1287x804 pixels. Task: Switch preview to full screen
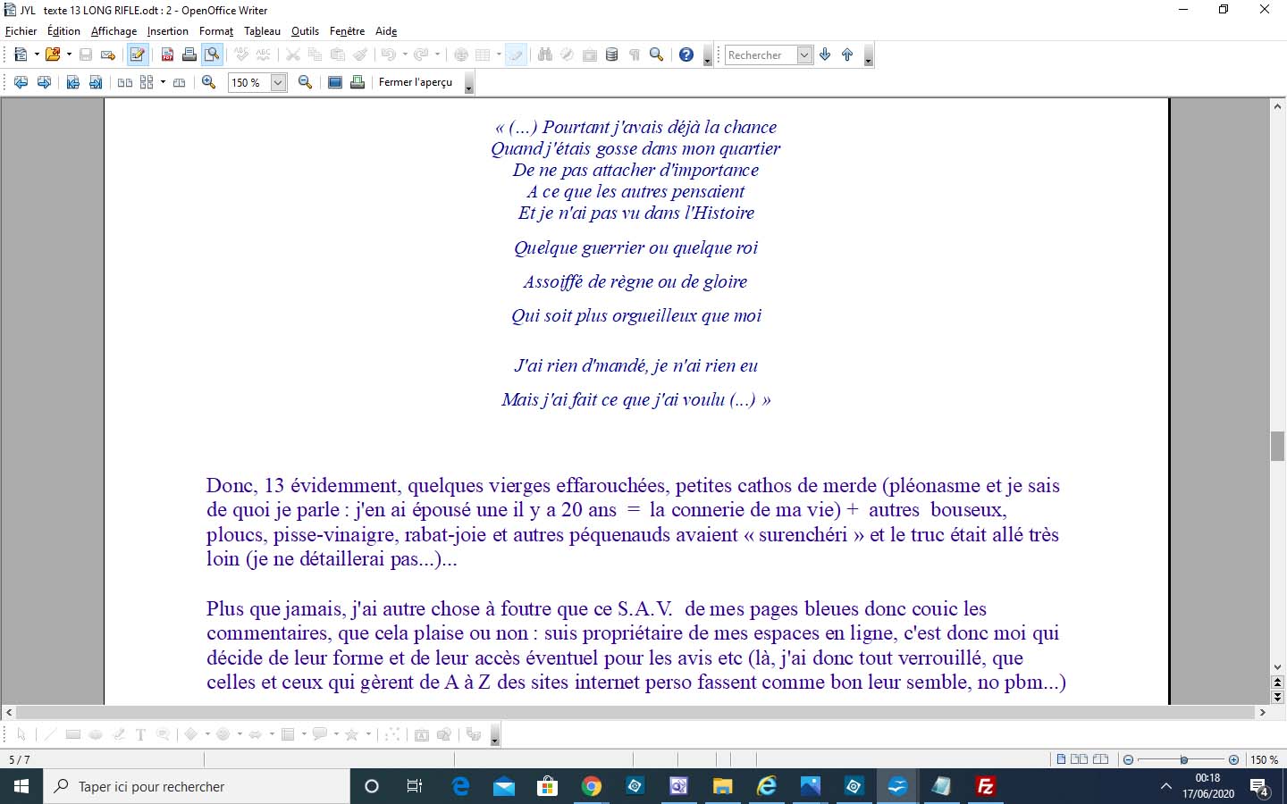[335, 82]
